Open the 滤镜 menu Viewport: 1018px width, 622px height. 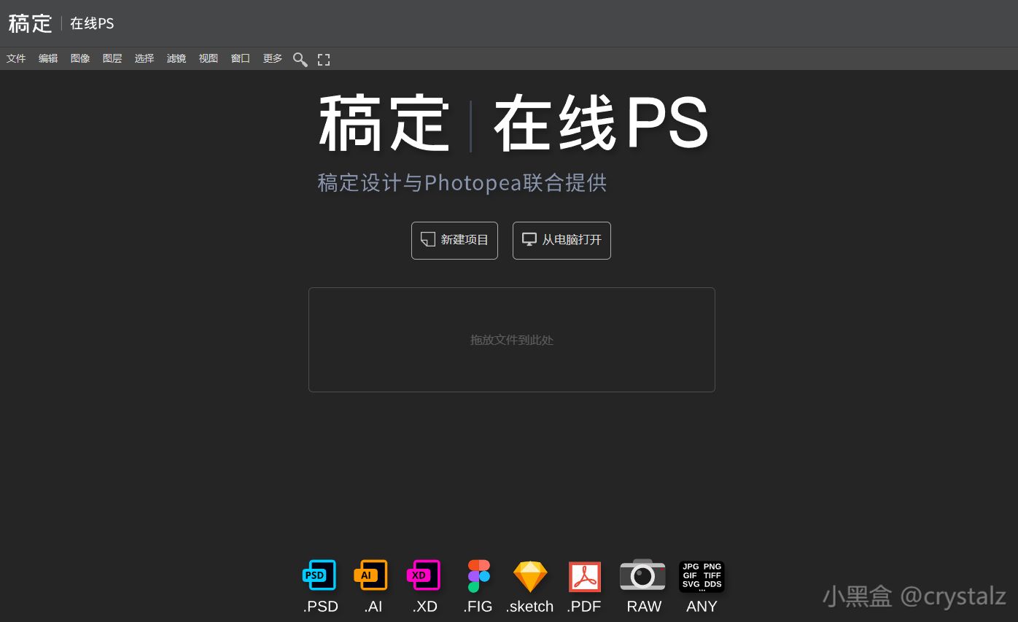(176, 58)
